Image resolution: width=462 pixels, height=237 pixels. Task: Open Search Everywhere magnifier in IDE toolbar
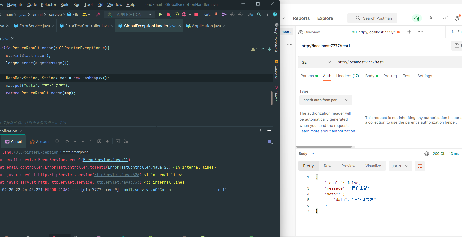point(259,15)
